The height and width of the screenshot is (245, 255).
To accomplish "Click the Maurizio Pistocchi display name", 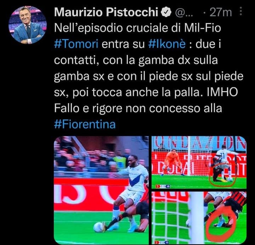I will coord(106,12).
